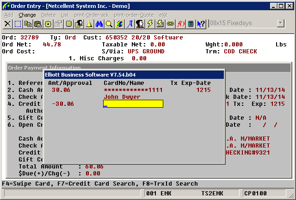The width and height of the screenshot is (296, 200).
Task: Click the Elliott Business Software popup title bar
Action: tap(134, 75)
